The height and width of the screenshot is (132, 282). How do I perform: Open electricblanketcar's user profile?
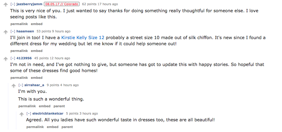point(48,113)
